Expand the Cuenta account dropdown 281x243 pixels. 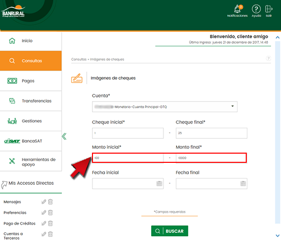click(165, 107)
